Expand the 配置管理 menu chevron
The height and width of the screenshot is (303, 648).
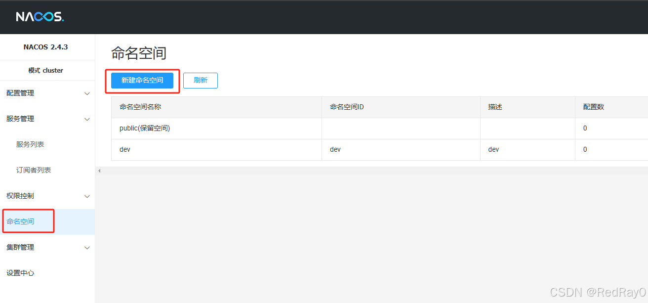pyautogui.click(x=87, y=93)
